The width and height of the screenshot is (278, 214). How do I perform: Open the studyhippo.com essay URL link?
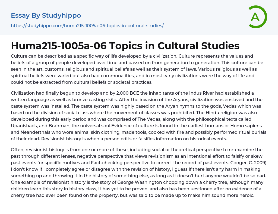[87, 26]
